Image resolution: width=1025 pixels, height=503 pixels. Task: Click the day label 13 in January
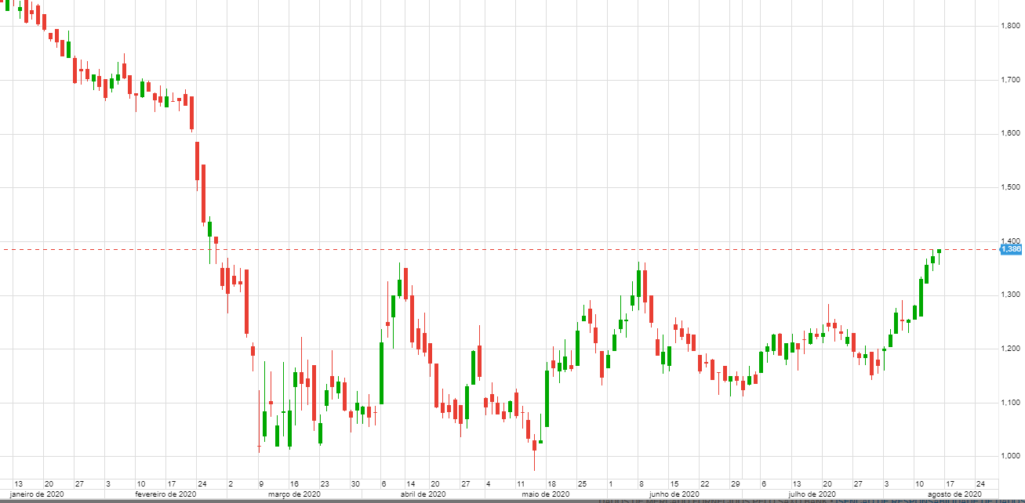coord(18,483)
